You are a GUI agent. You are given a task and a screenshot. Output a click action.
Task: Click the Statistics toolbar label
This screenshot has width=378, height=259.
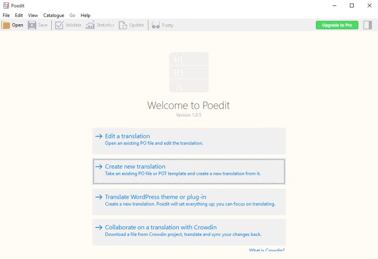pyautogui.click(x=105, y=25)
